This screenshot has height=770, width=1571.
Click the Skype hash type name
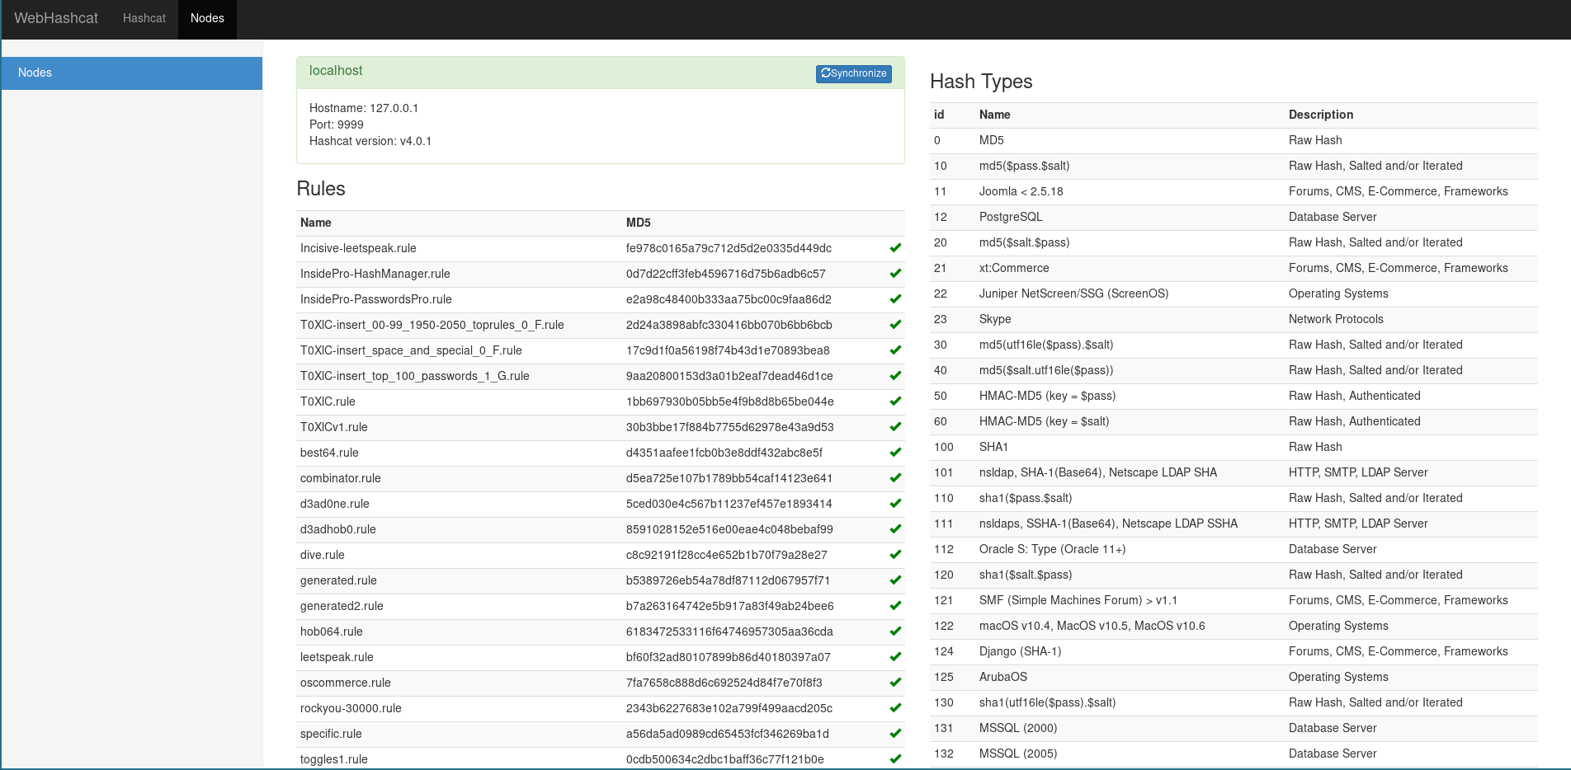[995, 319]
